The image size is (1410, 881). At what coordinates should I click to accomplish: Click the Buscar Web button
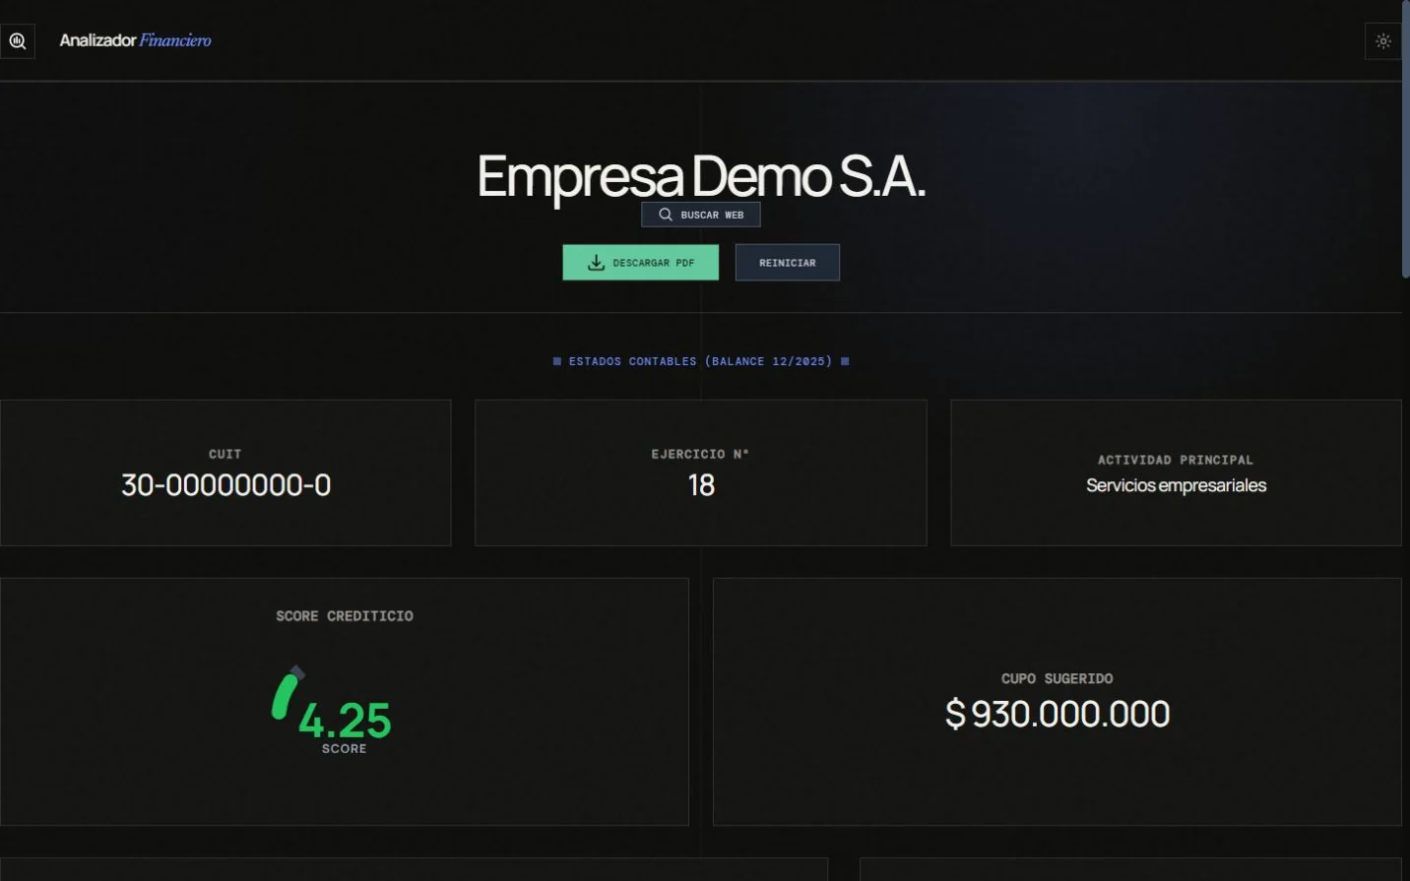(x=701, y=215)
